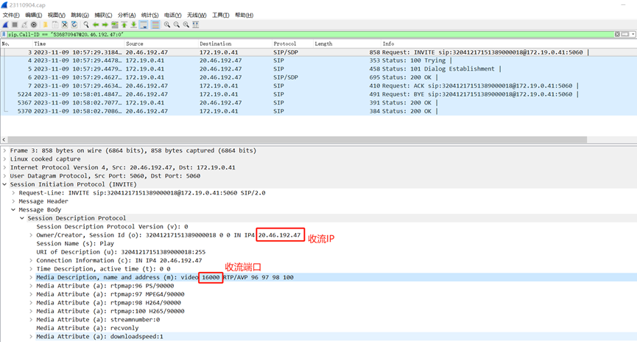Expand the Message Header node
Screen dimensions: 637x342
pos(13,201)
